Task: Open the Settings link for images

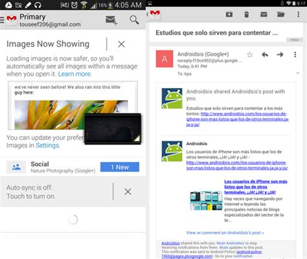Action: (x=48, y=145)
